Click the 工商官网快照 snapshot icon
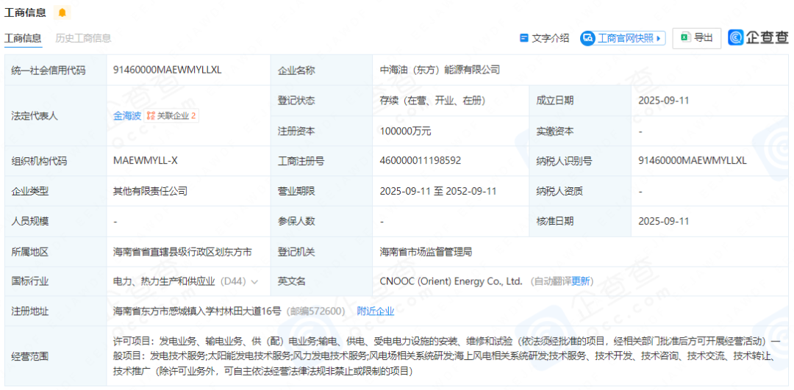This screenshot has width=794, height=390. (587, 38)
